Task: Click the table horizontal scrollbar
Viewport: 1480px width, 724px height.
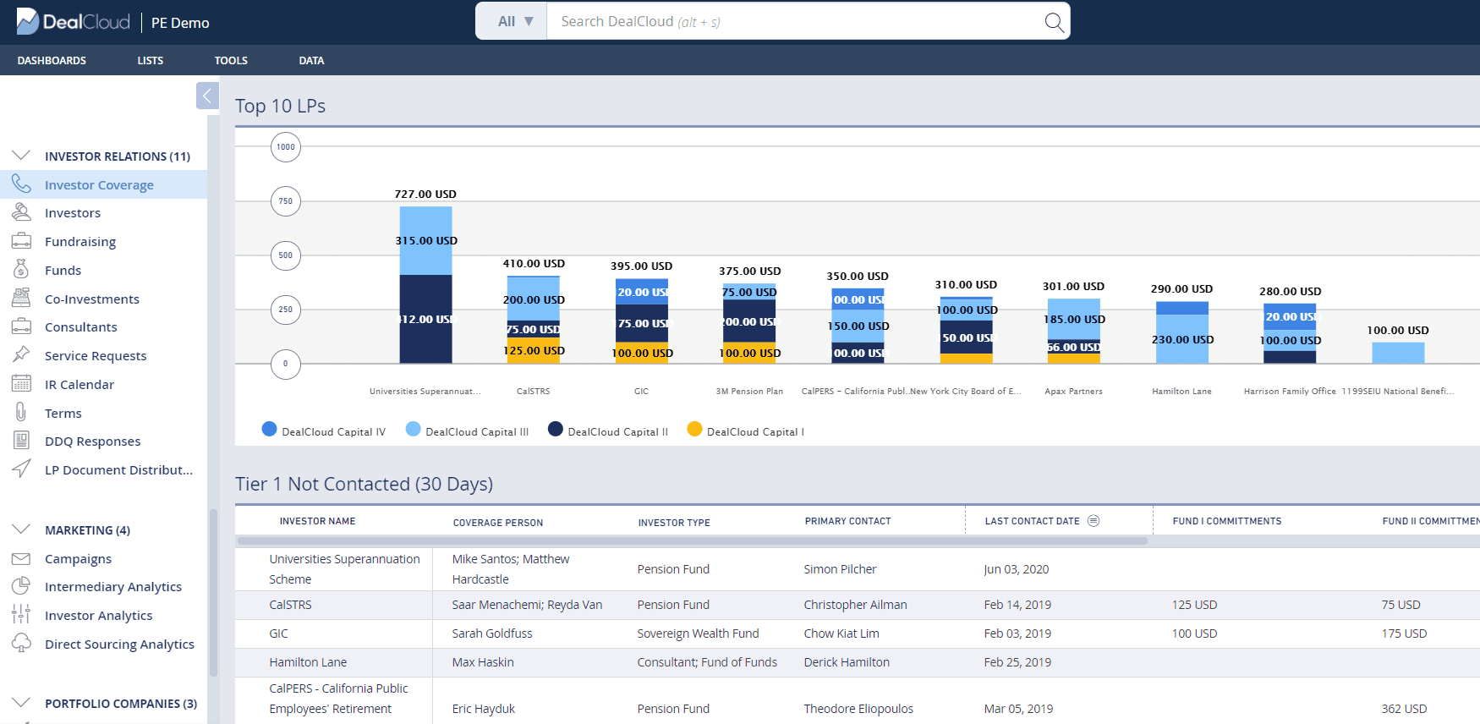Action: pos(692,540)
